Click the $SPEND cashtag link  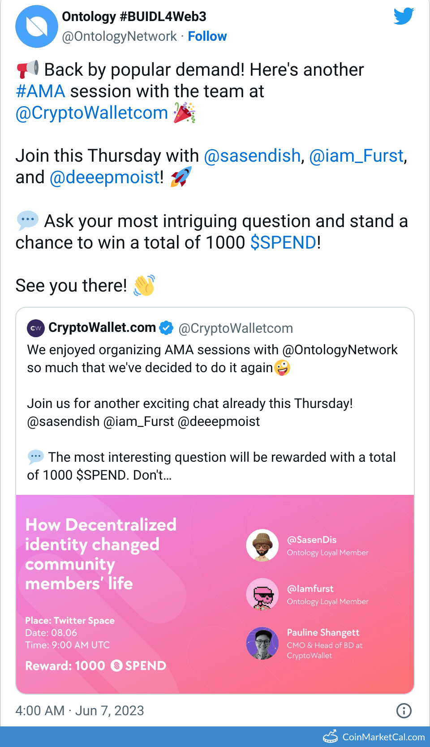click(284, 243)
